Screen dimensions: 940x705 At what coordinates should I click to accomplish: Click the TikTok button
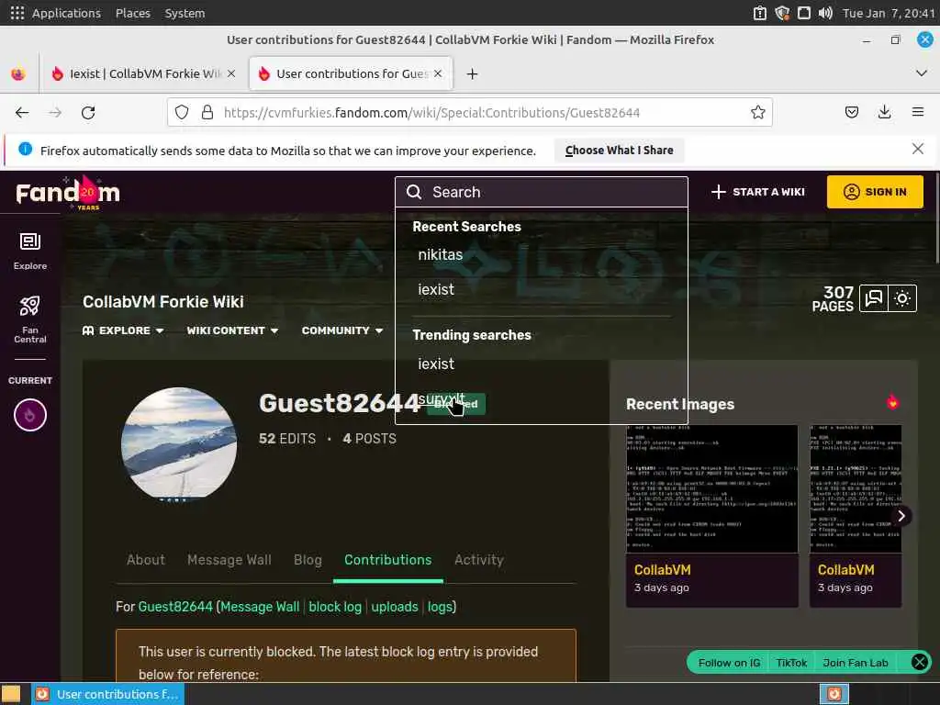(x=791, y=663)
